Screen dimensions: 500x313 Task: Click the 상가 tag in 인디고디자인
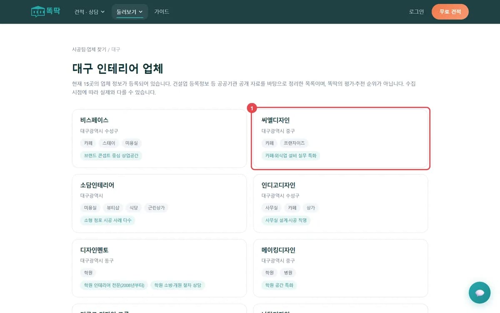(x=311, y=208)
